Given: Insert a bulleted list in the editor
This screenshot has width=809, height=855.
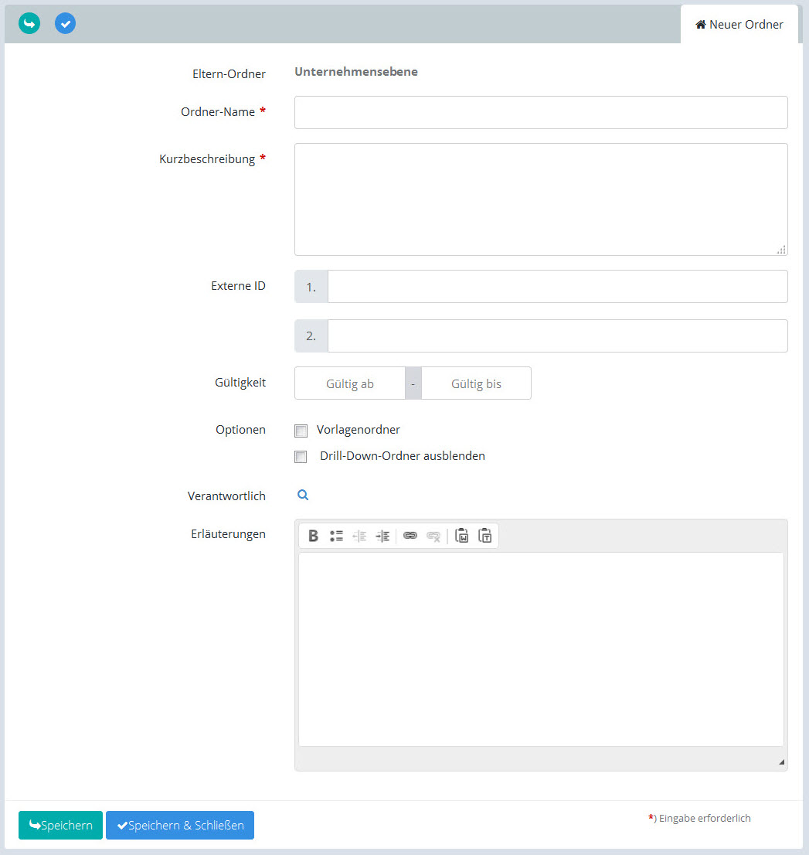Looking at the screenshot, I should click(336, 536).
